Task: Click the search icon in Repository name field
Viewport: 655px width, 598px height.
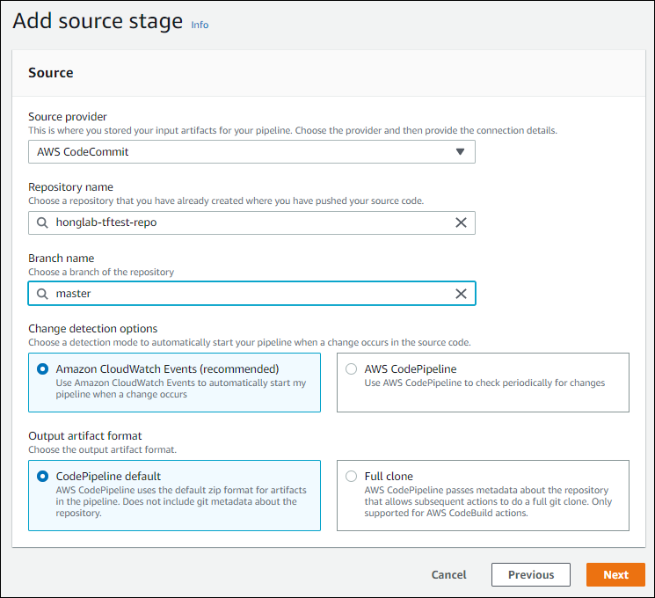Action: 42,222
